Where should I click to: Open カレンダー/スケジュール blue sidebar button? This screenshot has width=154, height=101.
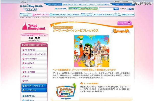[34, 86]
